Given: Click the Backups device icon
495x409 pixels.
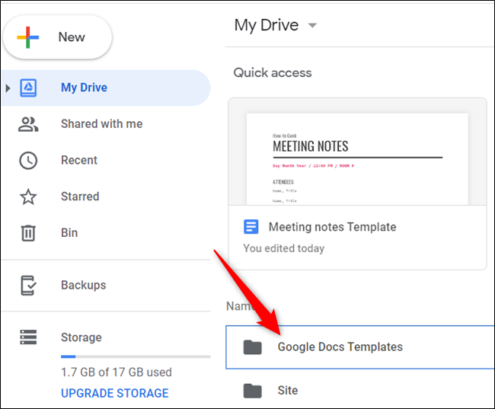Looking at the screenshot, I should [28, 285].
